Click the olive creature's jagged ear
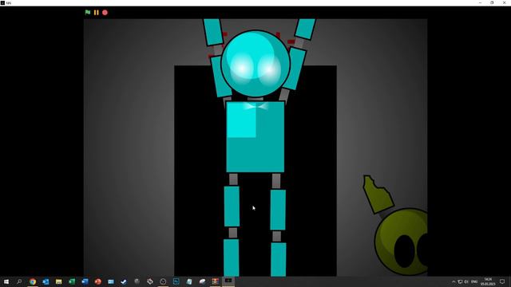 pyautogui.click(x=378, y=195)
